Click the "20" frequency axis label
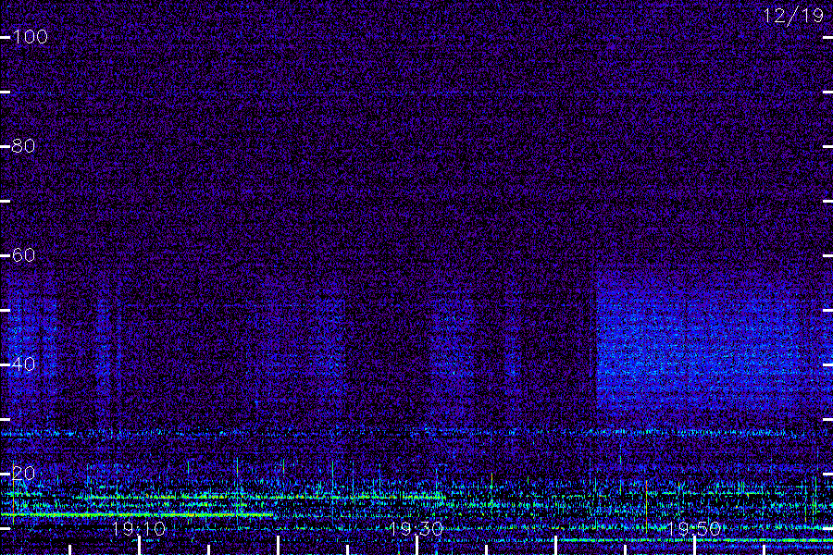833x555 pixels. [23, 473]
